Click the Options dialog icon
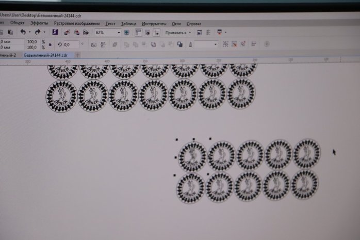The image size is (360, 240). [200, 33]
